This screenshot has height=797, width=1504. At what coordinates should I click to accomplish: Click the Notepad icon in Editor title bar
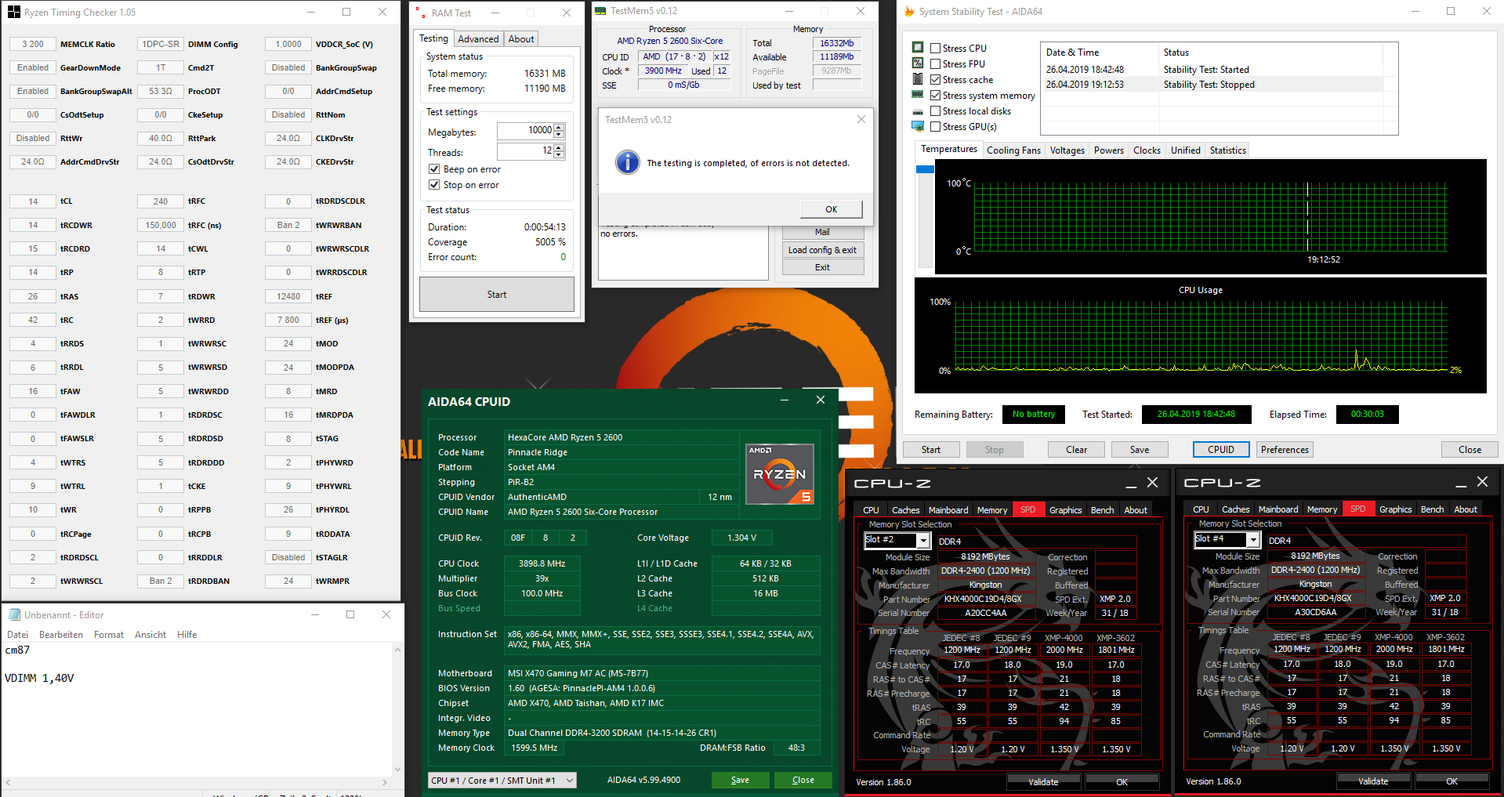pos(14,615)
